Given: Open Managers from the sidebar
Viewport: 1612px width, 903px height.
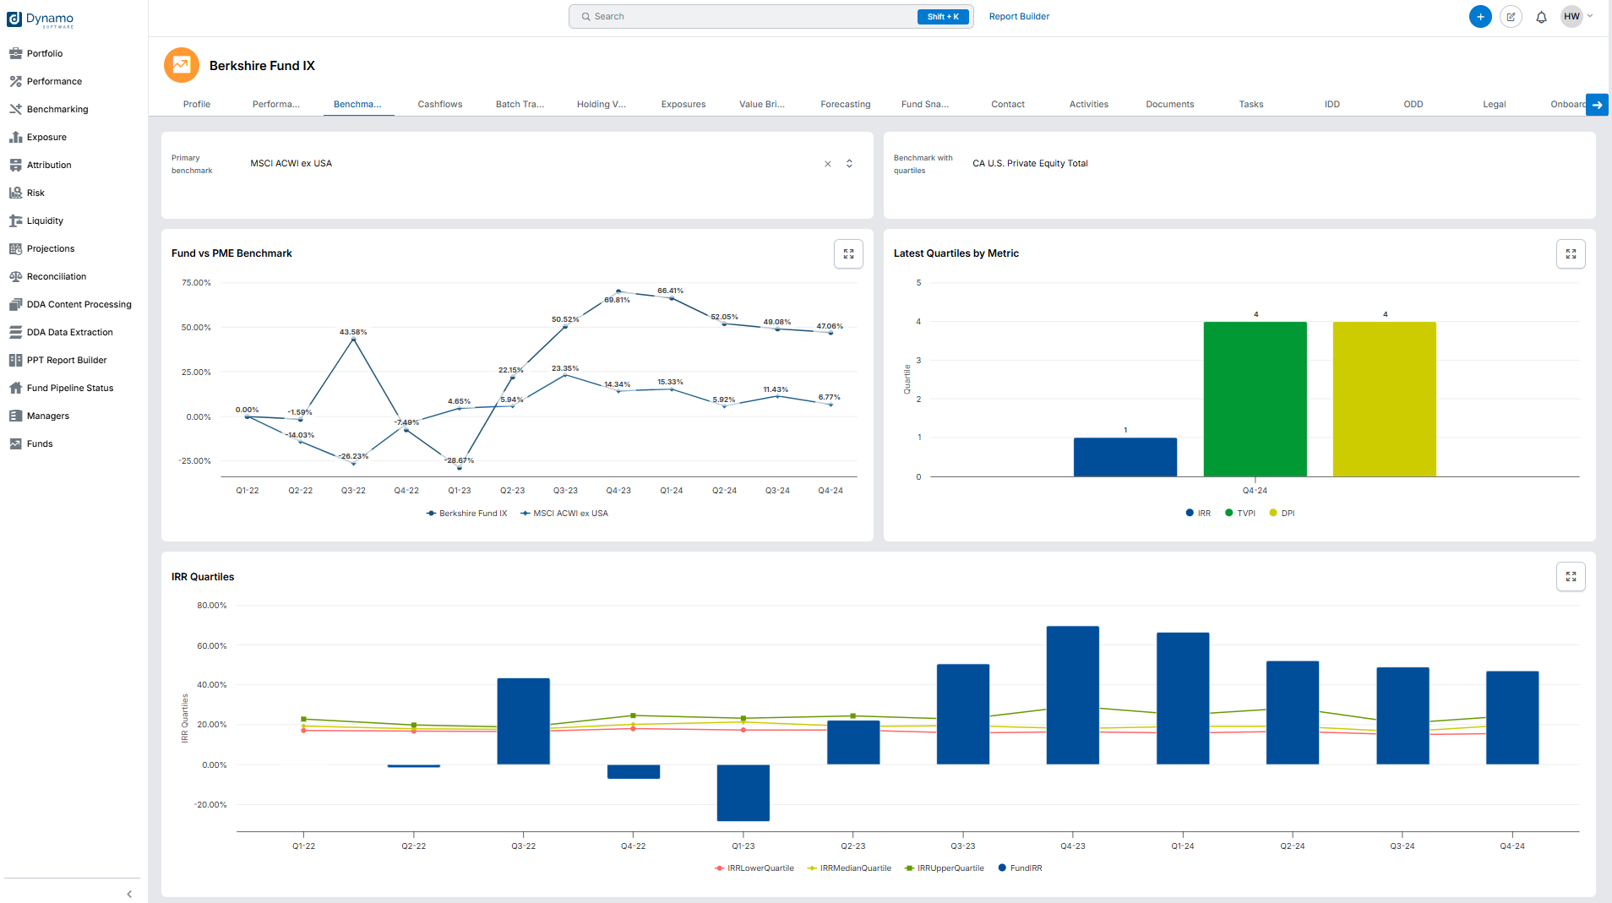Looking at the screenshot, I should tap(48, 416).
